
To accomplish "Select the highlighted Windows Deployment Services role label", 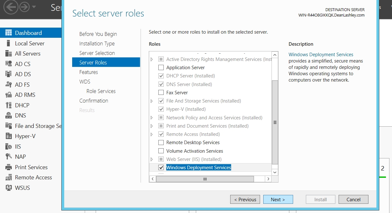I will [199, 168].
